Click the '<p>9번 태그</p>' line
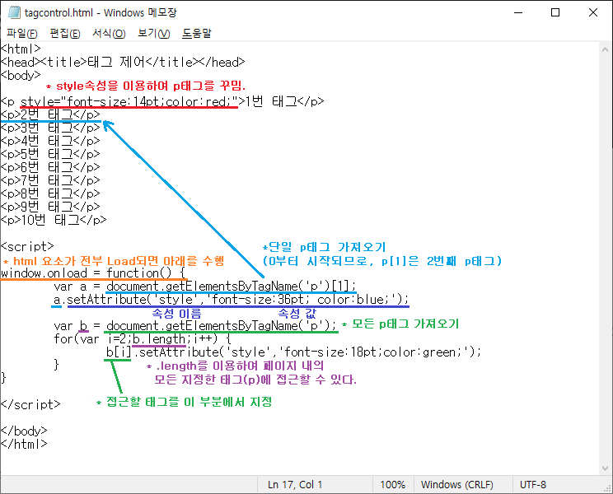 (50, 207)
